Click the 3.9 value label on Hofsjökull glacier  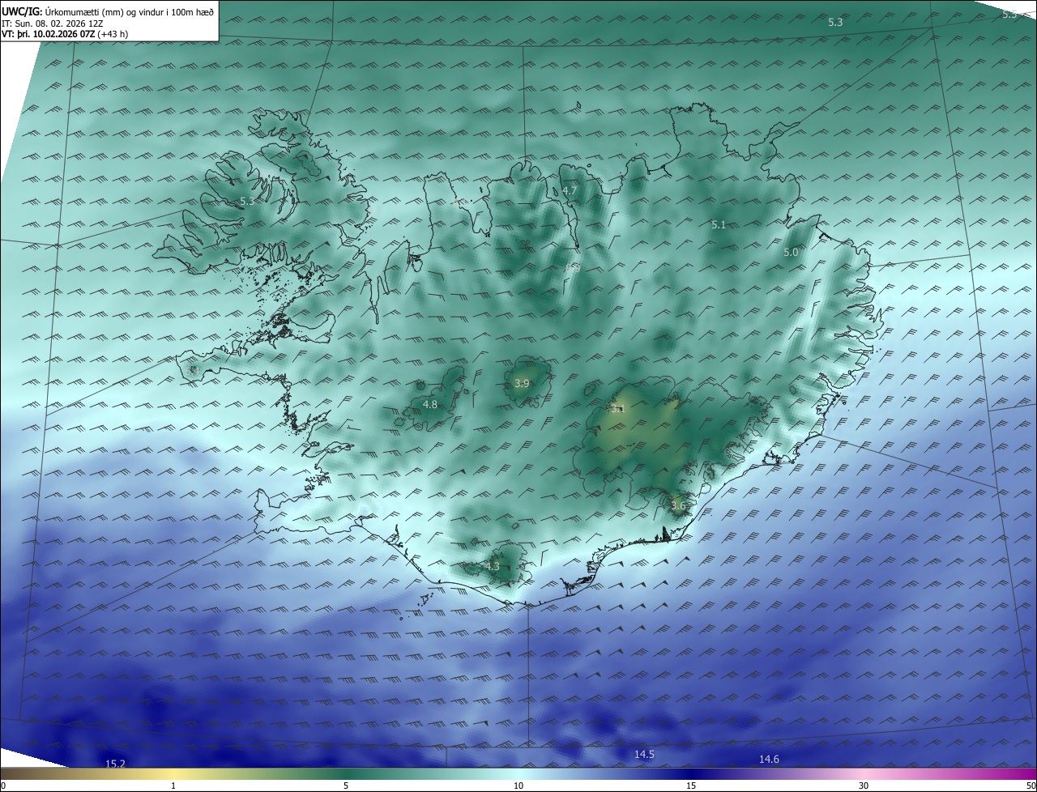[x=522, y=383]
